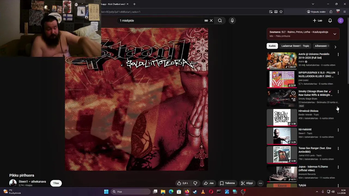Open options menu for the Astrix video
The width and height of the screenshot is (349, 196).
(x=338, y=54)
